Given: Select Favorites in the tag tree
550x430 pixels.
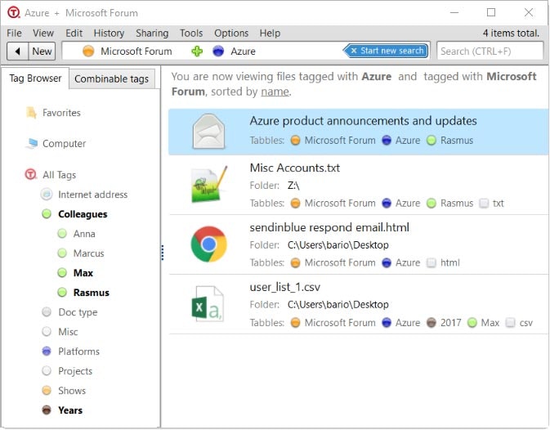Looking at the screenshot, I should (x=54, y=113).
